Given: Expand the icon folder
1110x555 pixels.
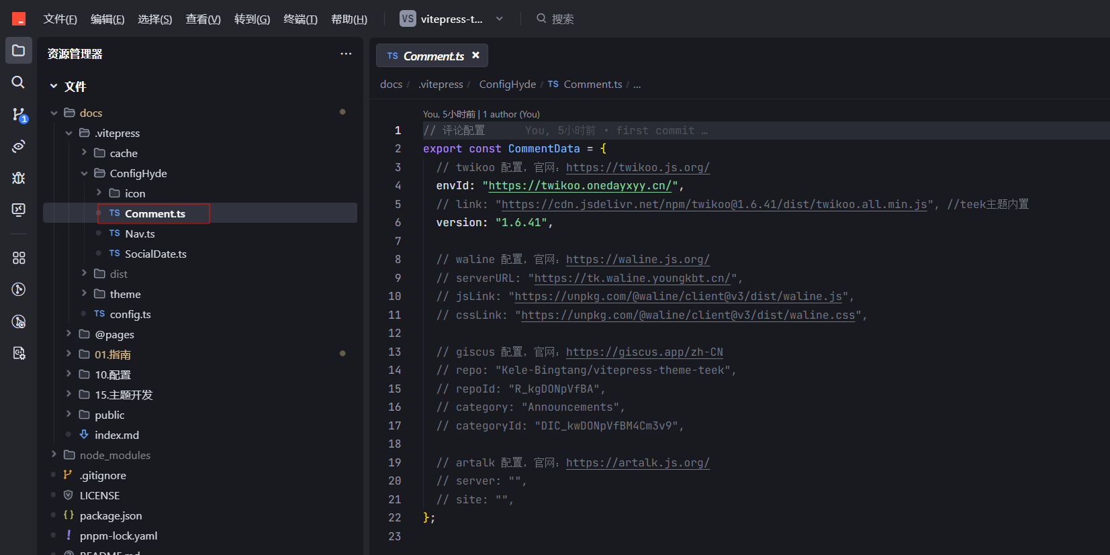Looking at the screenshot, I should (99, 193).
